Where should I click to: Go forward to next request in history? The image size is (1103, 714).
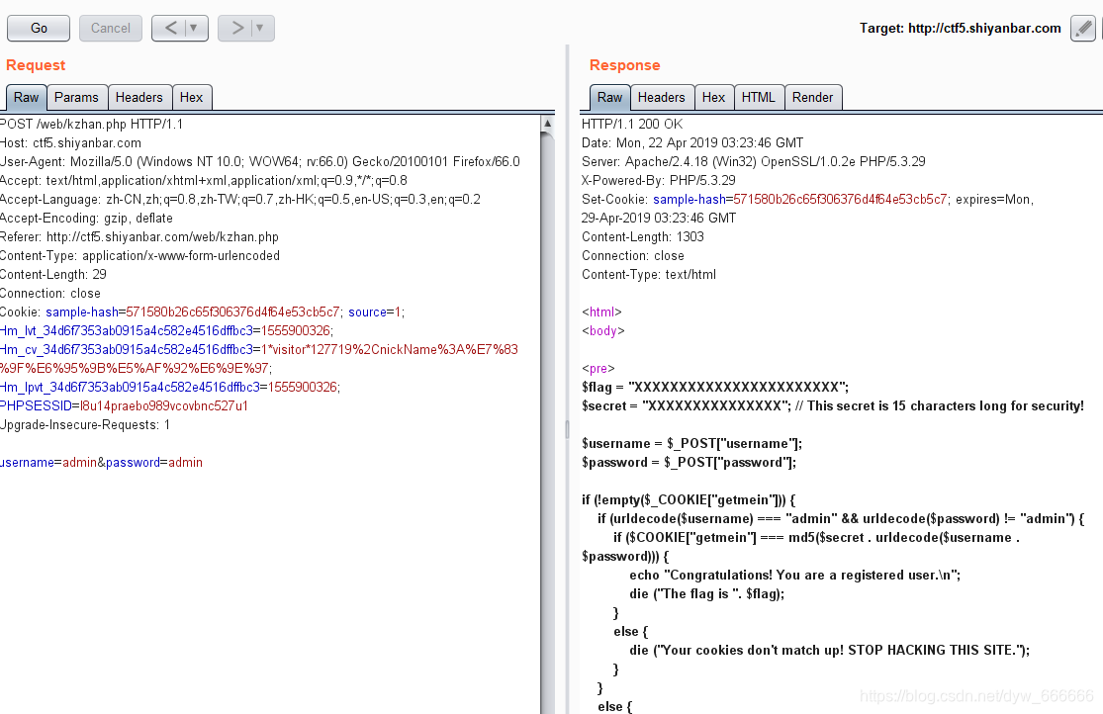coord(237,28)
